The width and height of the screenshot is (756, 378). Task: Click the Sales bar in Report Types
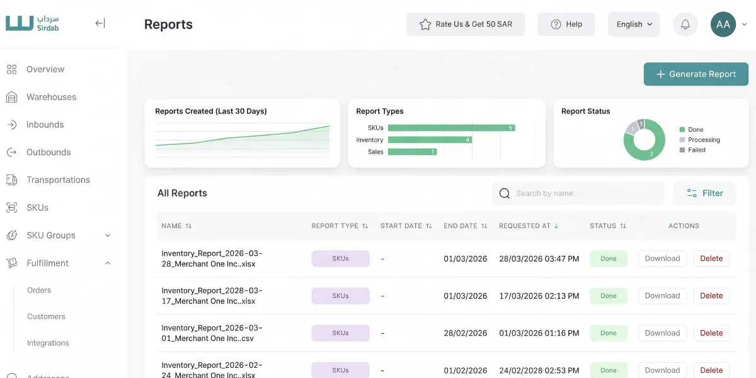pyautogui.click(x=413, y=152)
